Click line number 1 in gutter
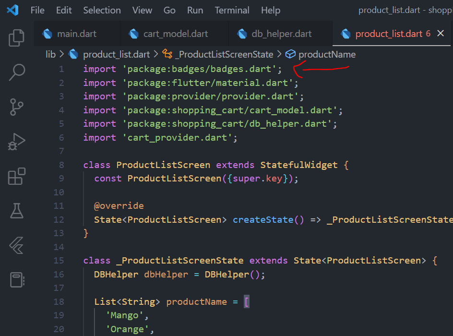Image resolution: width=453 pixels, height=336 pixels. 61,69
